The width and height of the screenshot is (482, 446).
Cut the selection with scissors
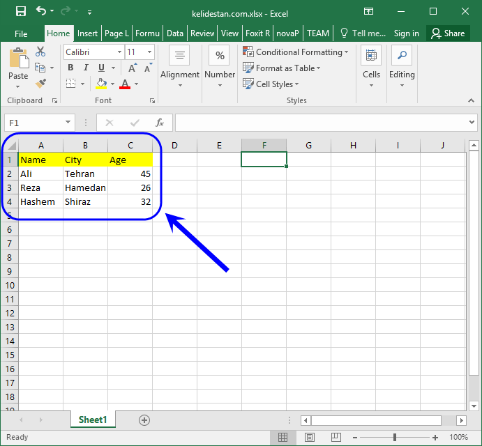click(40, 52)
